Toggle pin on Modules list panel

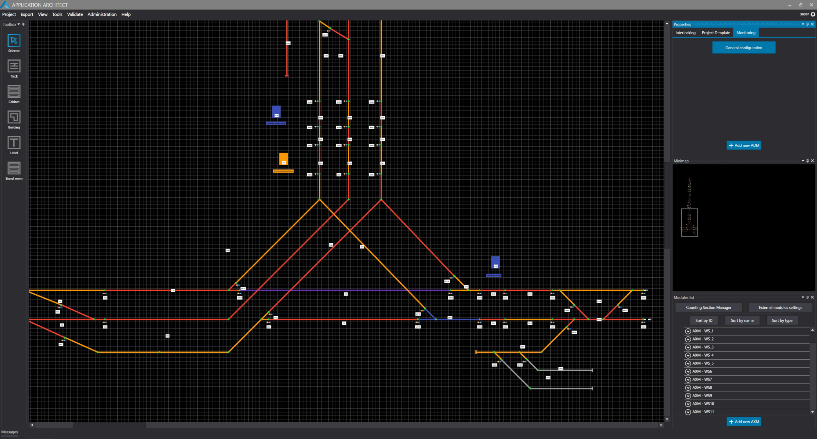pyautogui.click(x=808, y=297)
